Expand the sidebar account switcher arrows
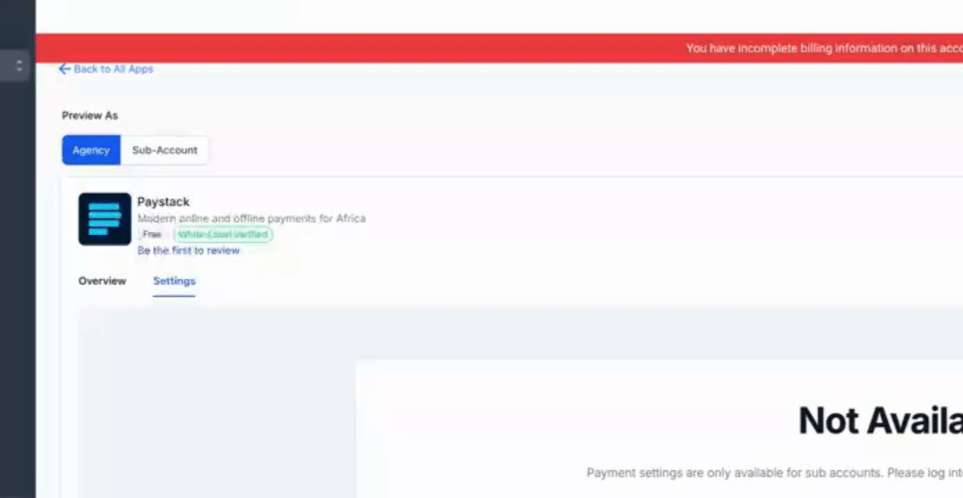 [19, 66]
